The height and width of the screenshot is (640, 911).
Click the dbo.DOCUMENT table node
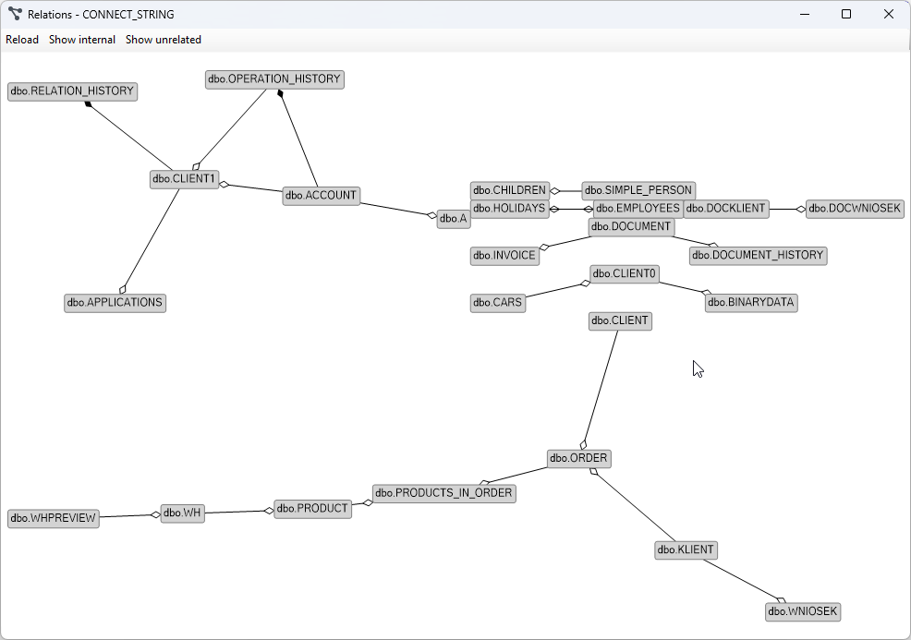(631, 226)
